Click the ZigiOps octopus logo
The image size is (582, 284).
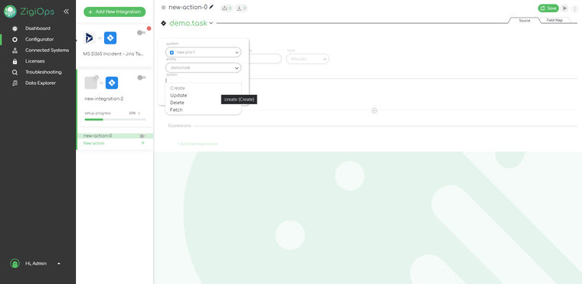(10, 11)
